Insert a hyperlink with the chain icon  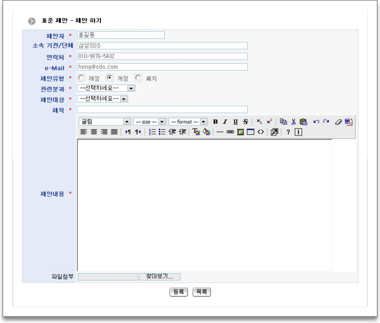pos(230,132)
